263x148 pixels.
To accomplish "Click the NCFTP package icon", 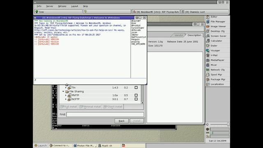I will [69, 99].
